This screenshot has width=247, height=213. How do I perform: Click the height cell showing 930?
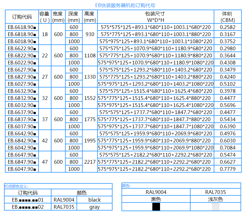pos(90,34)
